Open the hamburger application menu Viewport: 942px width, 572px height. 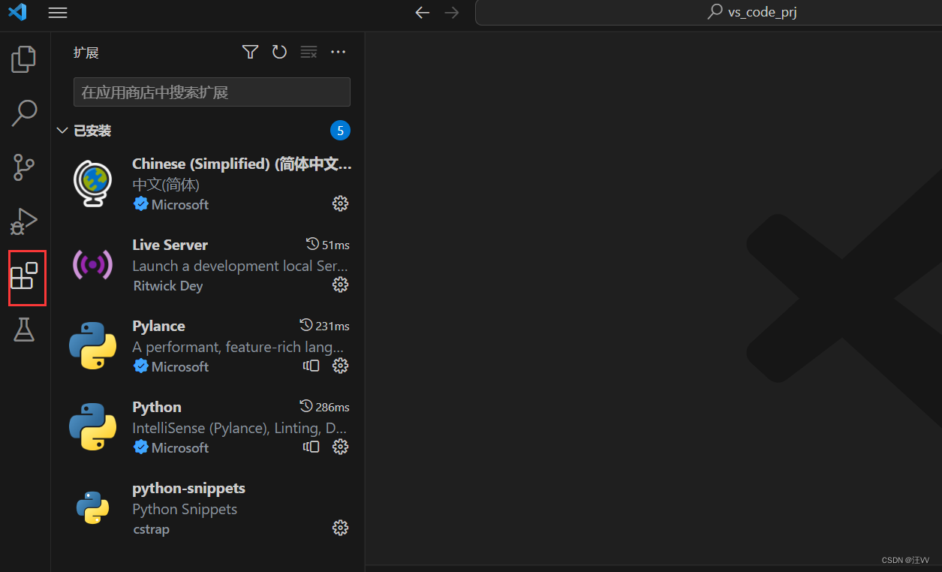click(58, 13)
